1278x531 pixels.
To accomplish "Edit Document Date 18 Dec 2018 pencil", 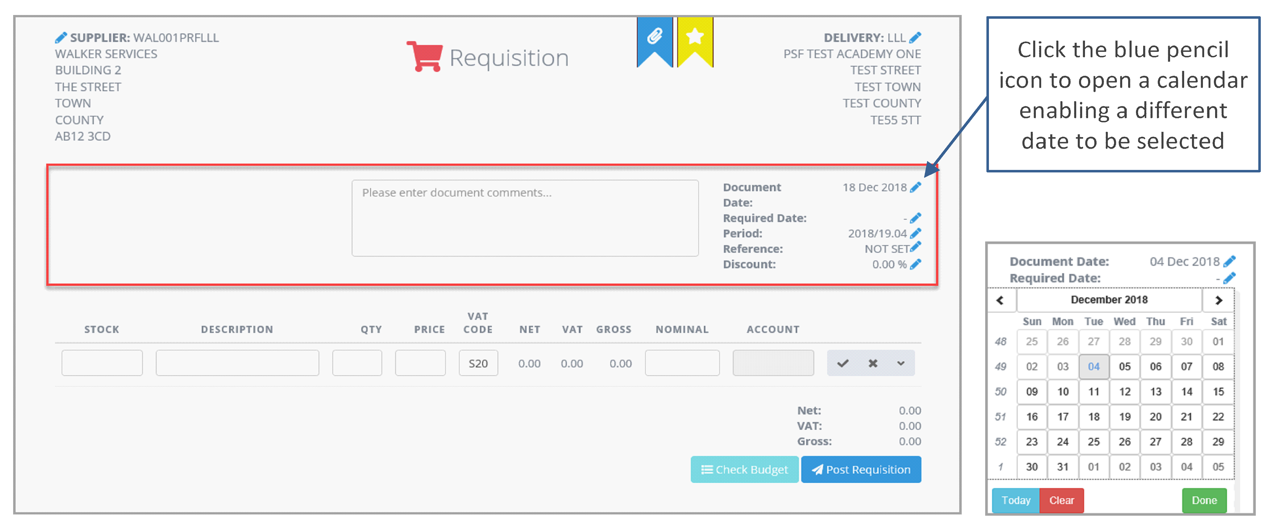I will coord(915,187).
